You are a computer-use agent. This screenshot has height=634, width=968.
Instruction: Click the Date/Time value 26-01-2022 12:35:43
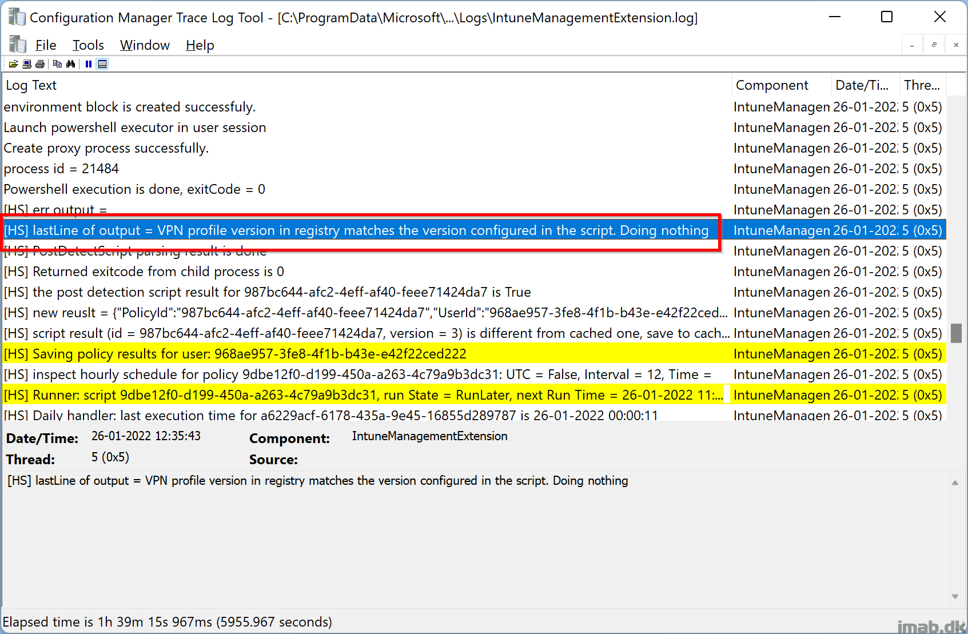pos(146,436)
